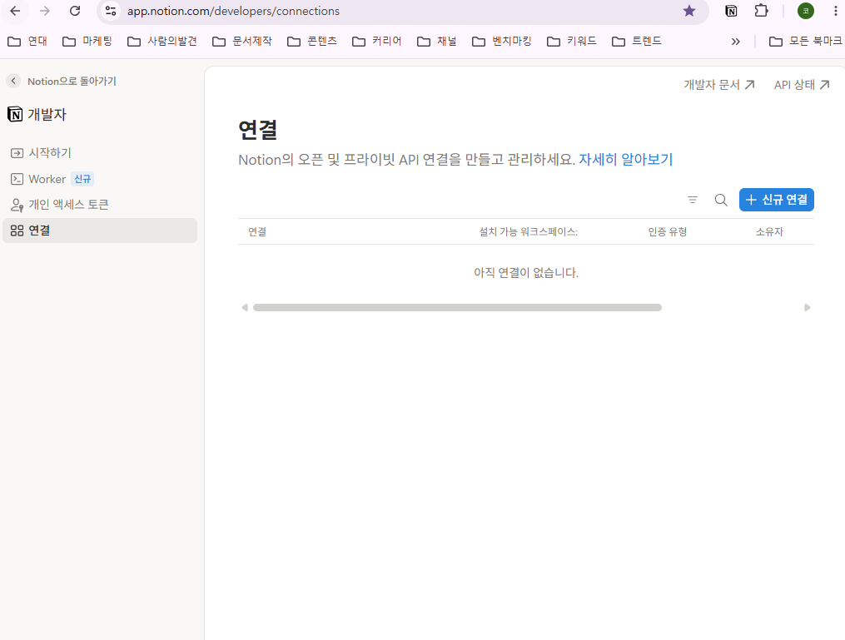Screen dimensions: 845x640
Task: Open the 키워드 bookmark folder
Action: (572, 41)
